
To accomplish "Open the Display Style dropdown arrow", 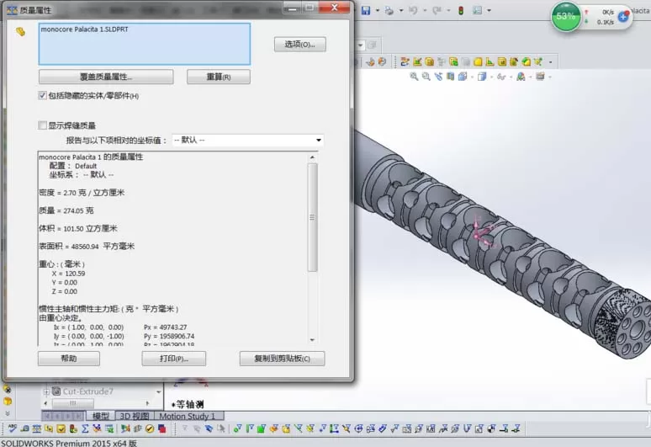I will coord(491,77).
